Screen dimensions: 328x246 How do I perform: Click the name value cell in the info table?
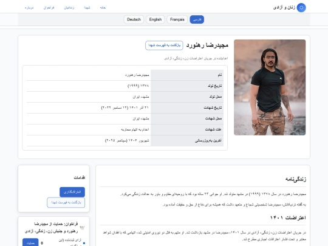(89, 75)
